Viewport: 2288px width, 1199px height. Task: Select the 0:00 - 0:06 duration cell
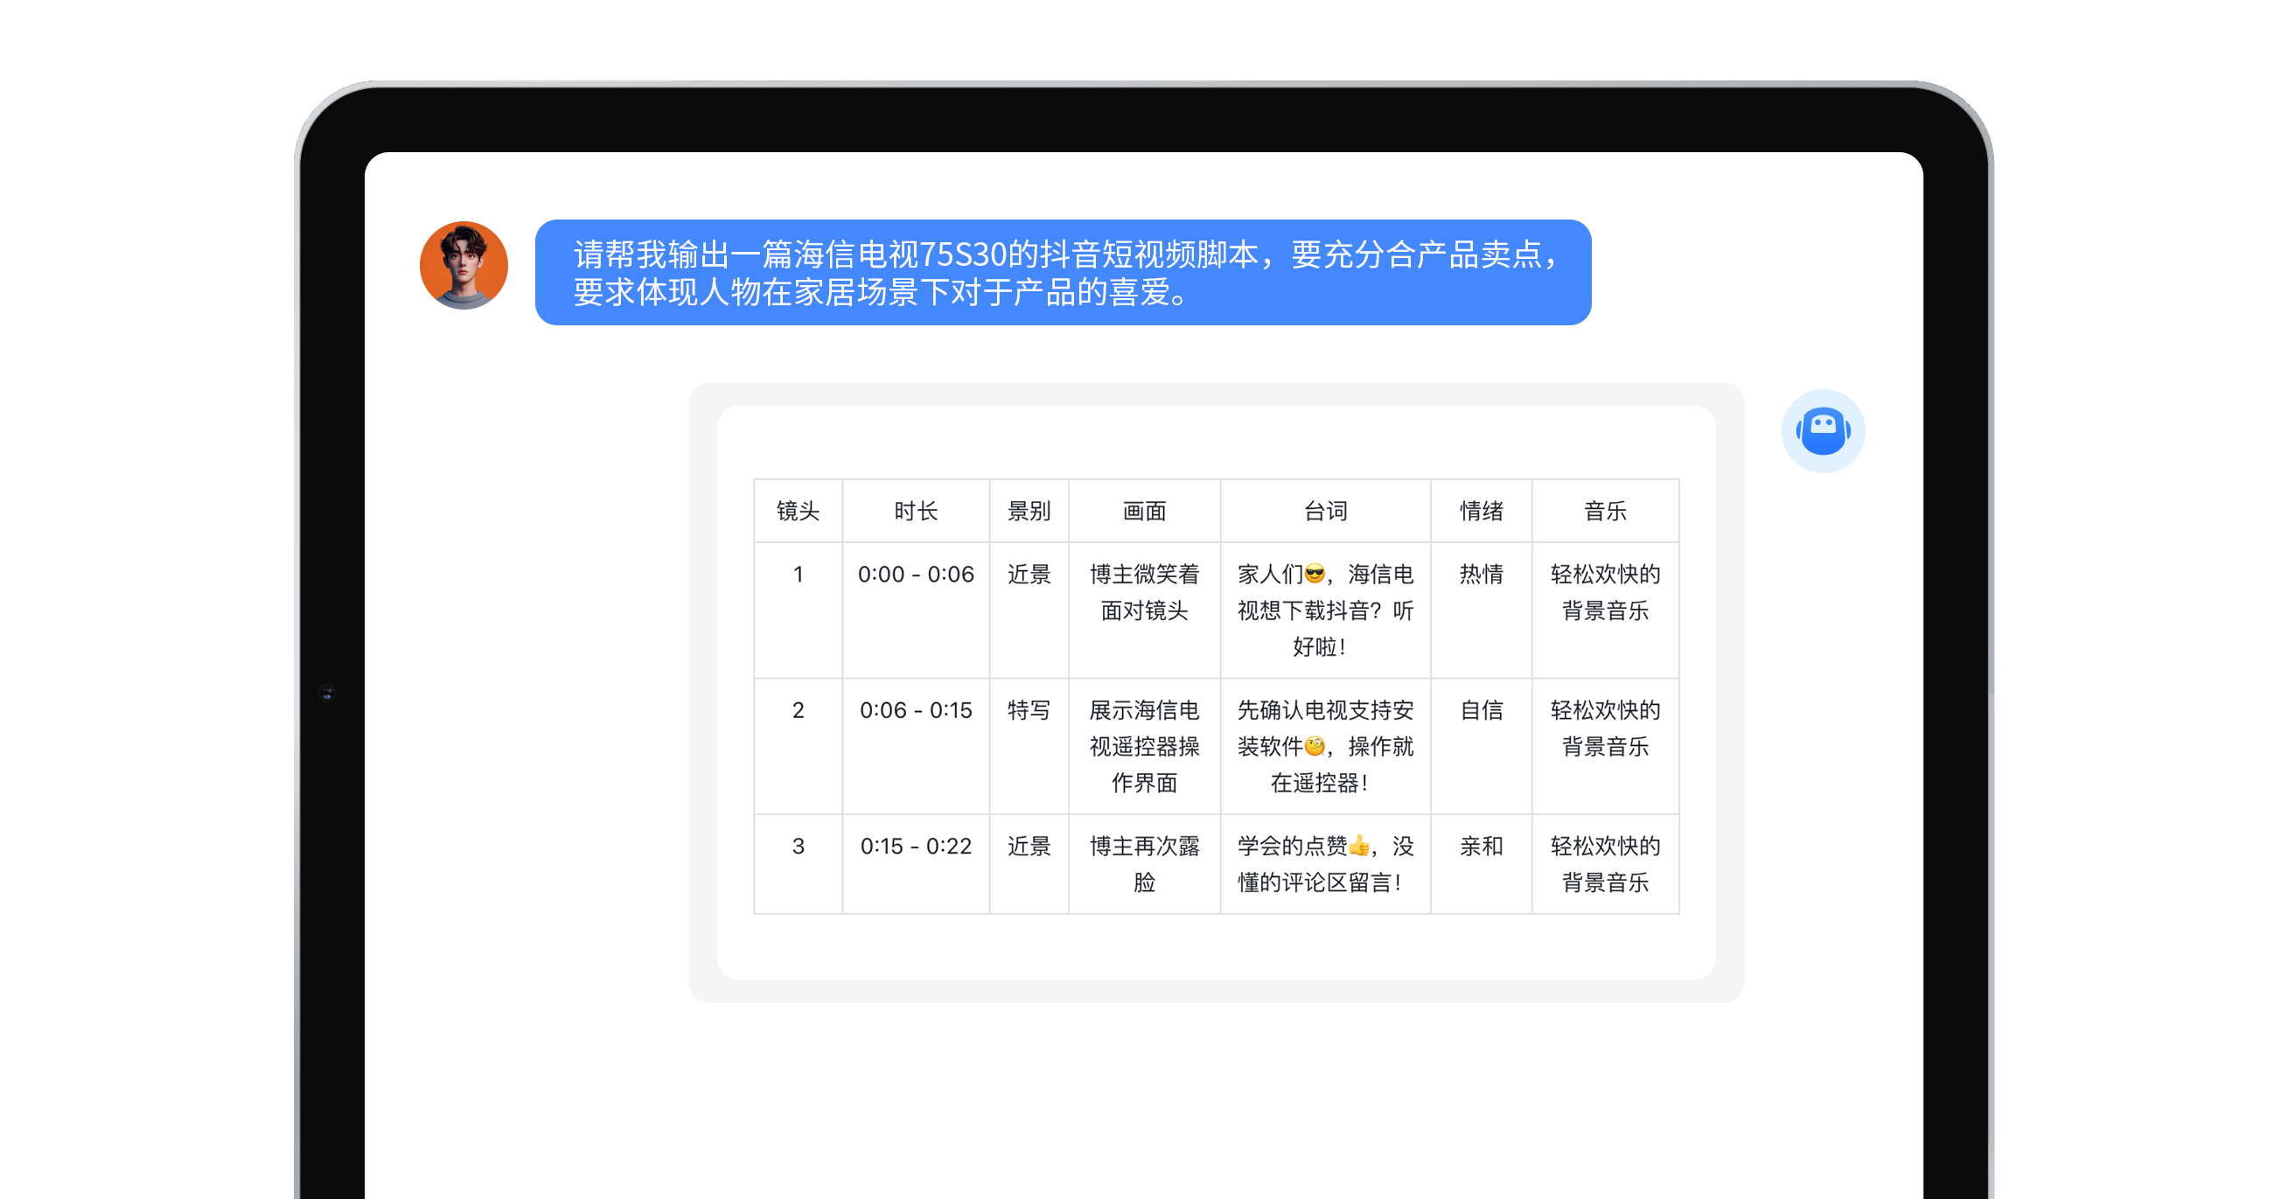[916, 610]
